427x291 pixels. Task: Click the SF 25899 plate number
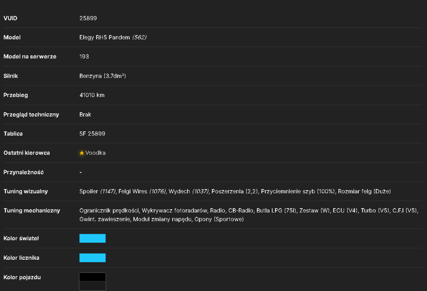tap(92, 134)
